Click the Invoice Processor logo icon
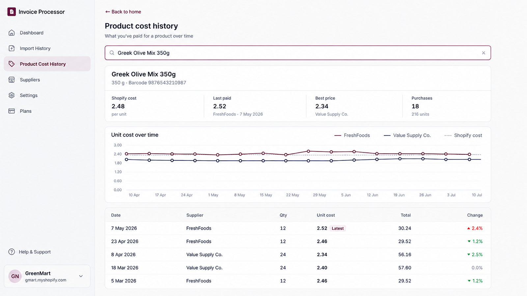 coord(12,12)
